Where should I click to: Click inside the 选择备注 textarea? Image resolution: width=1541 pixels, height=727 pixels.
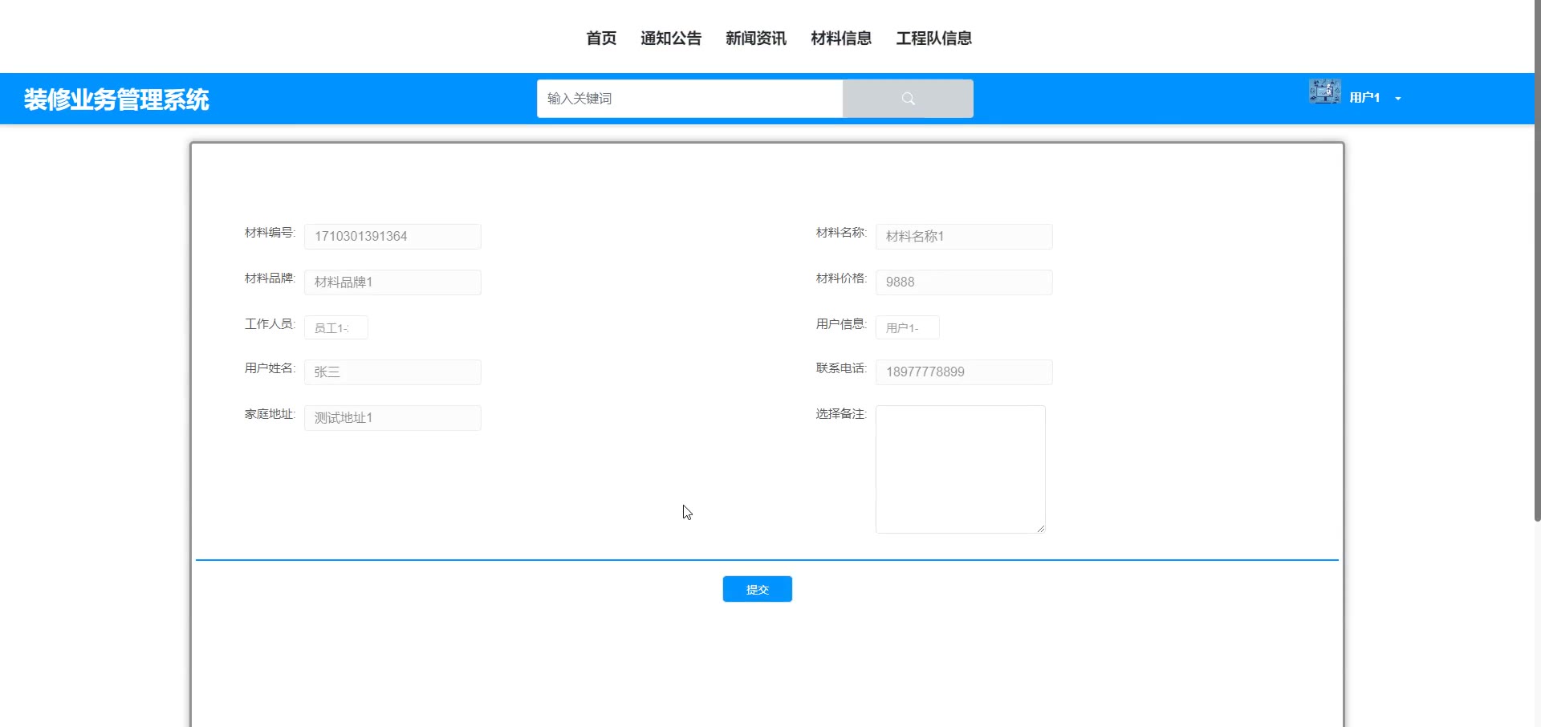tap(960, 469)
